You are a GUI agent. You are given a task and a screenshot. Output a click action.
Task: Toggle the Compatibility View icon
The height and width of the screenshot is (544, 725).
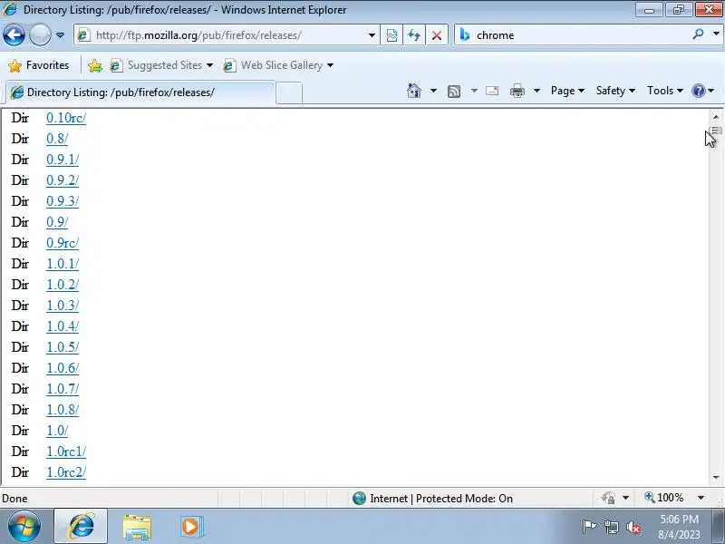tap(391, 35)
